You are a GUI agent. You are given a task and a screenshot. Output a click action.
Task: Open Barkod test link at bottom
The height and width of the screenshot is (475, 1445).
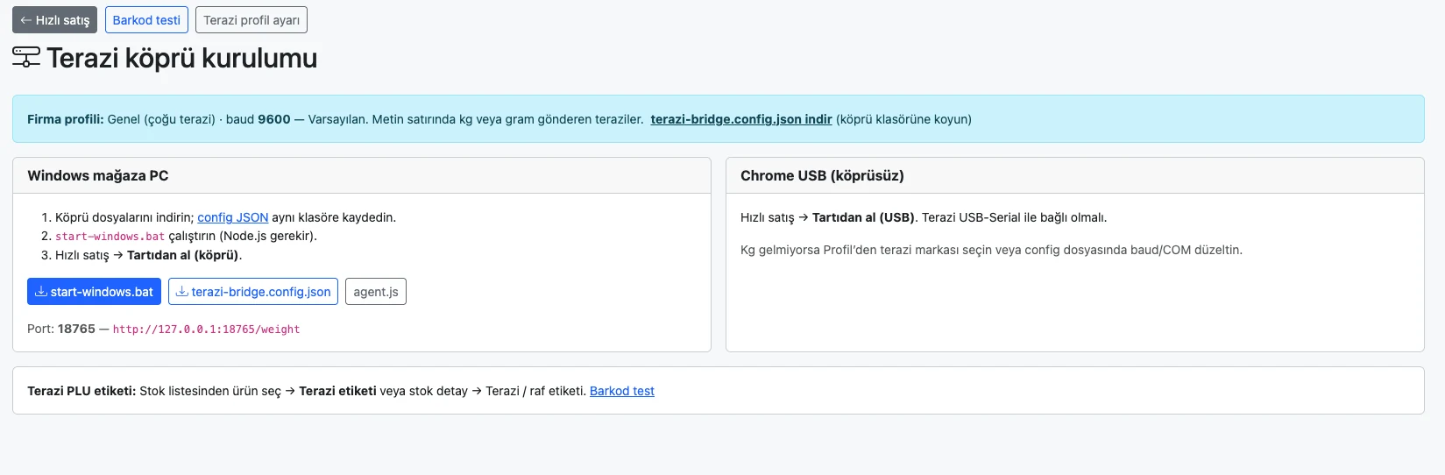[622, 391]
